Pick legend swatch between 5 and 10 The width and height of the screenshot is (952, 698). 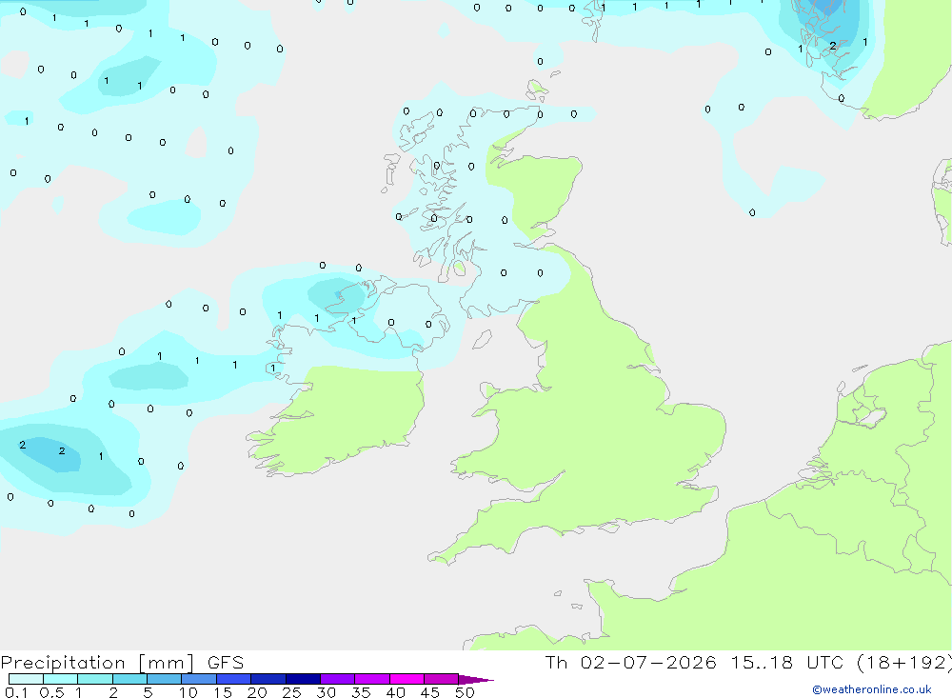(165, 679)
